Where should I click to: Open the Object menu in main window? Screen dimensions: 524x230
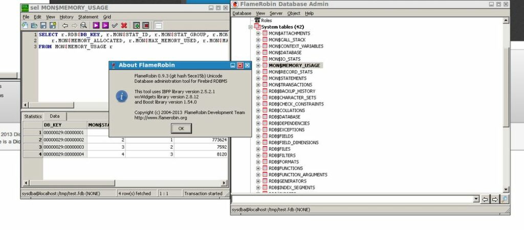pyautogui.click(x=294, y=13)
